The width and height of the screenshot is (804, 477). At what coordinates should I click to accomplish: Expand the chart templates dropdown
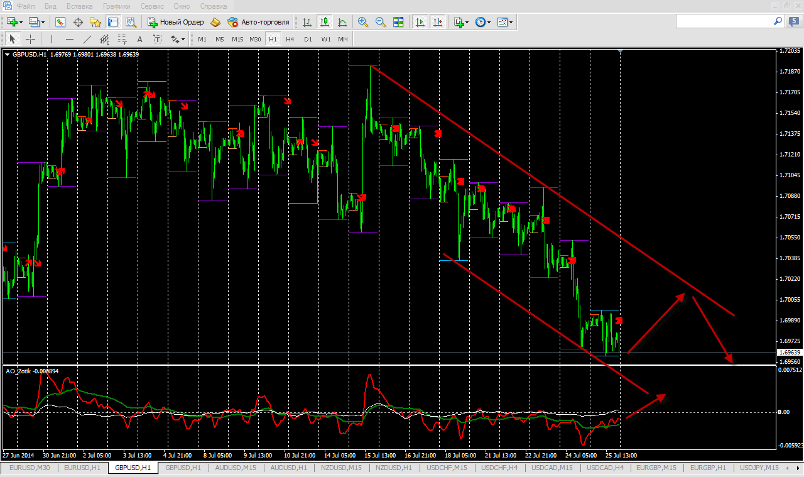pyautogui.click(x=505, y=22)
